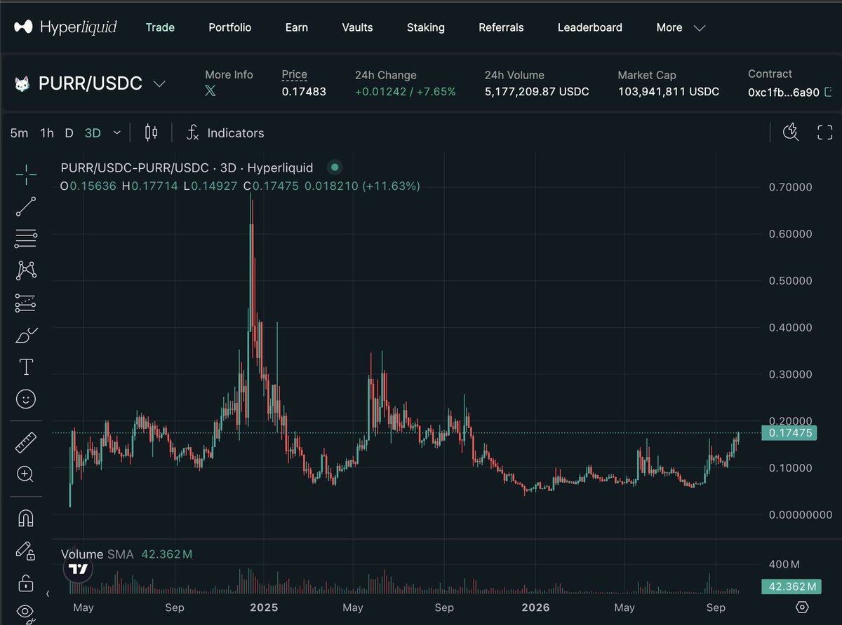The width and height of the screenshot is (842, 625).
Task: Toggle stay in drawing mode pencil-lock
Action: 26,551
